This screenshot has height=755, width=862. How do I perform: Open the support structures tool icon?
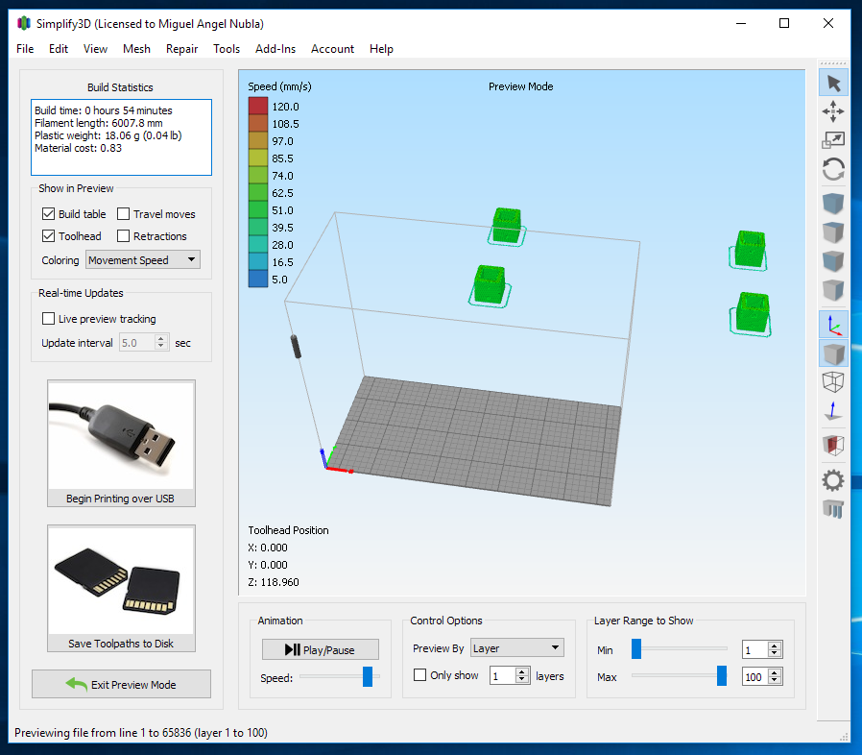(x=833, y=509)
